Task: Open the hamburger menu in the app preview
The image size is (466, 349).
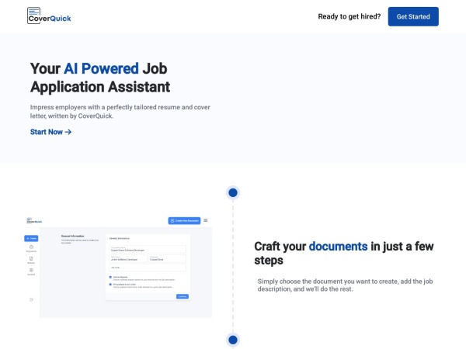Action: (x=206, y=220)
